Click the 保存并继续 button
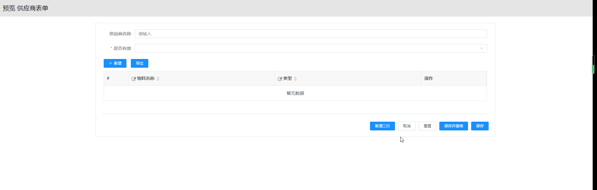Screen dimensions: 597x190 point(453,126)
